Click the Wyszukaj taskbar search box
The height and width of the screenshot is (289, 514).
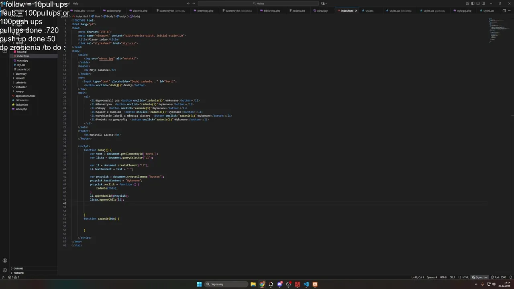[226, 284]
